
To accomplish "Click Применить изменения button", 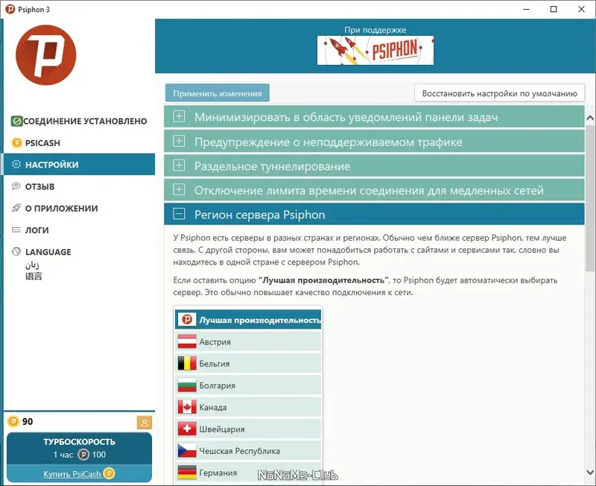I will coord(218,93).
